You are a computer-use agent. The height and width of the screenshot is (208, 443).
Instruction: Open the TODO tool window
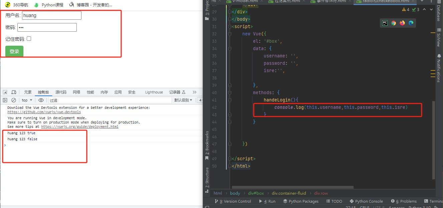(334, 201)
